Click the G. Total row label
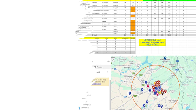196x110 pixels. click(x=94, y=35)
